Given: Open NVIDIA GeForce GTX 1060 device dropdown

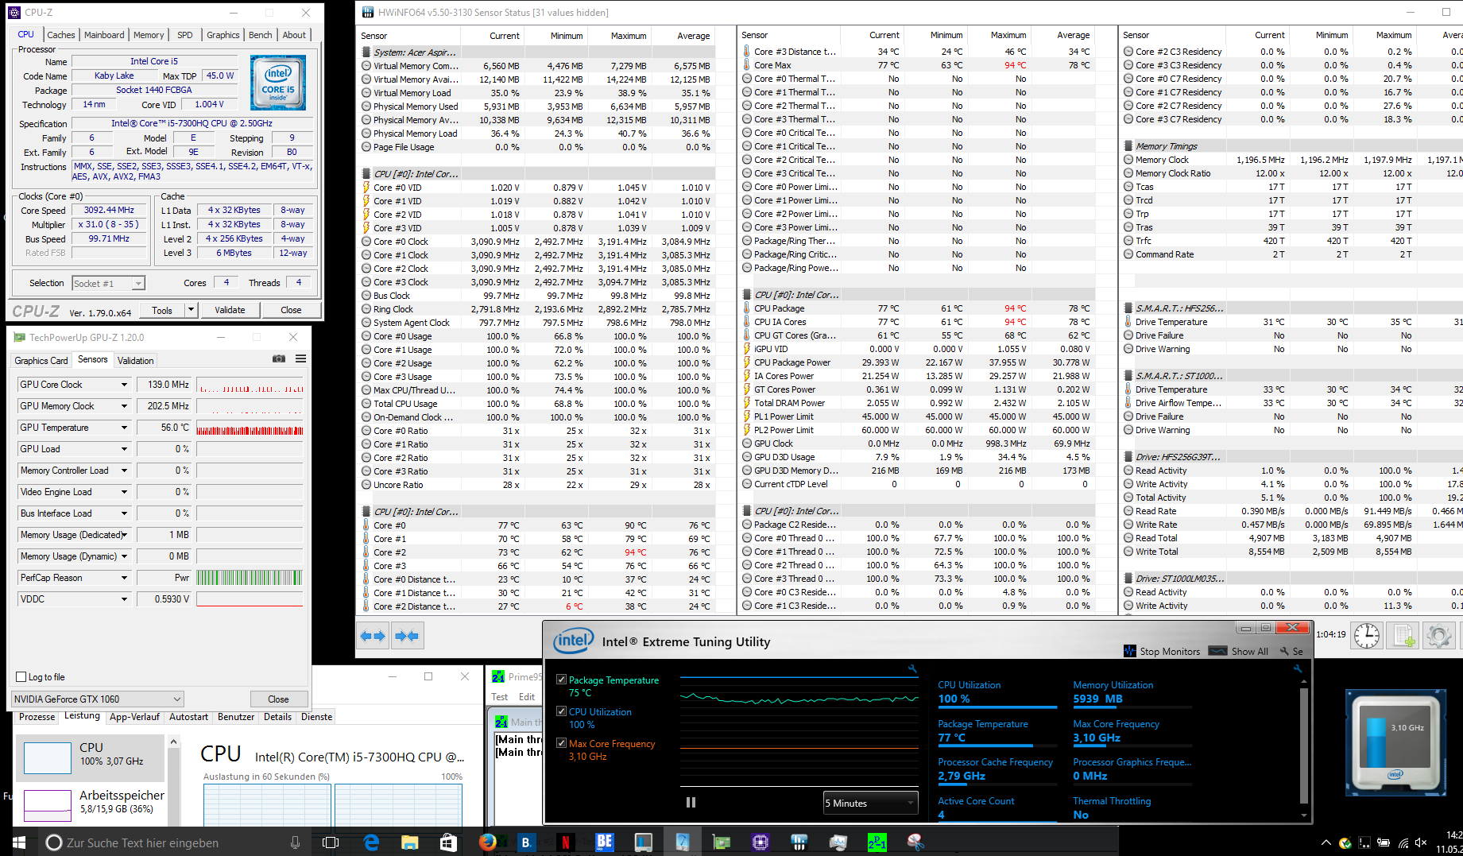Looking at the screenshot, I should pos(98,699).
